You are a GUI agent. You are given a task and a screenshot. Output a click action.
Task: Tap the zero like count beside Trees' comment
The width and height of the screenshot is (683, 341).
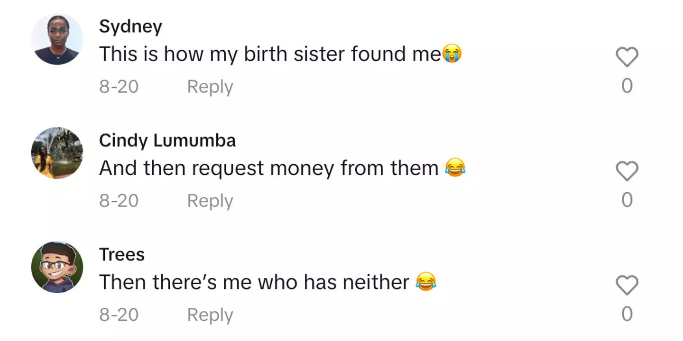point(627,314)
